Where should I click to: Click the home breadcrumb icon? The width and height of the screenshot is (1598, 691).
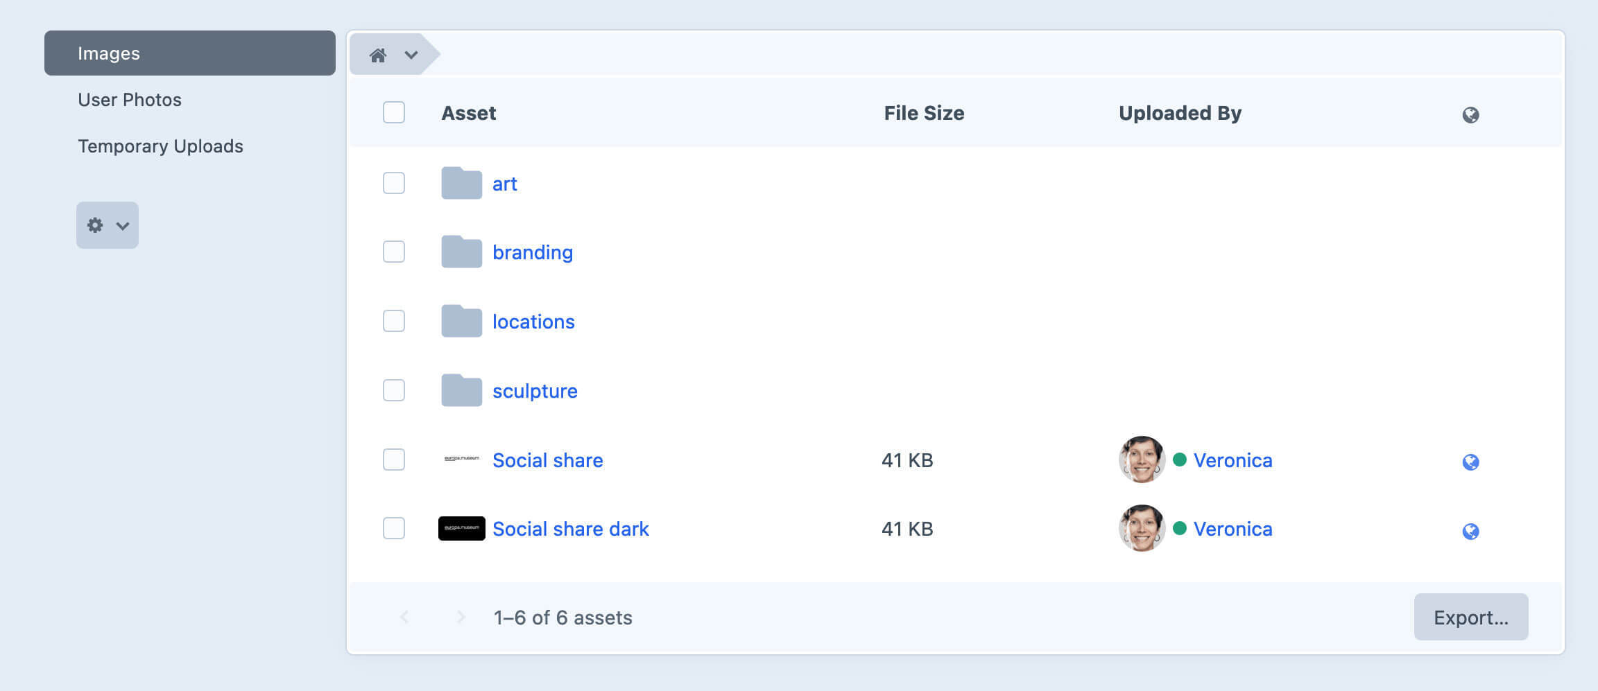[378, 55]
